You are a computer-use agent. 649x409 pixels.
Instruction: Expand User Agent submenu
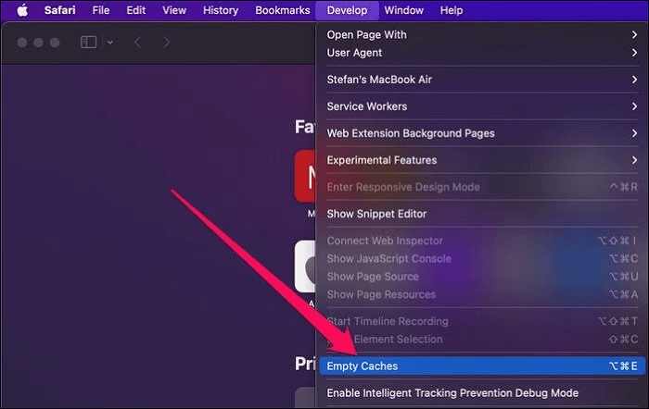[x=482, y=53]
